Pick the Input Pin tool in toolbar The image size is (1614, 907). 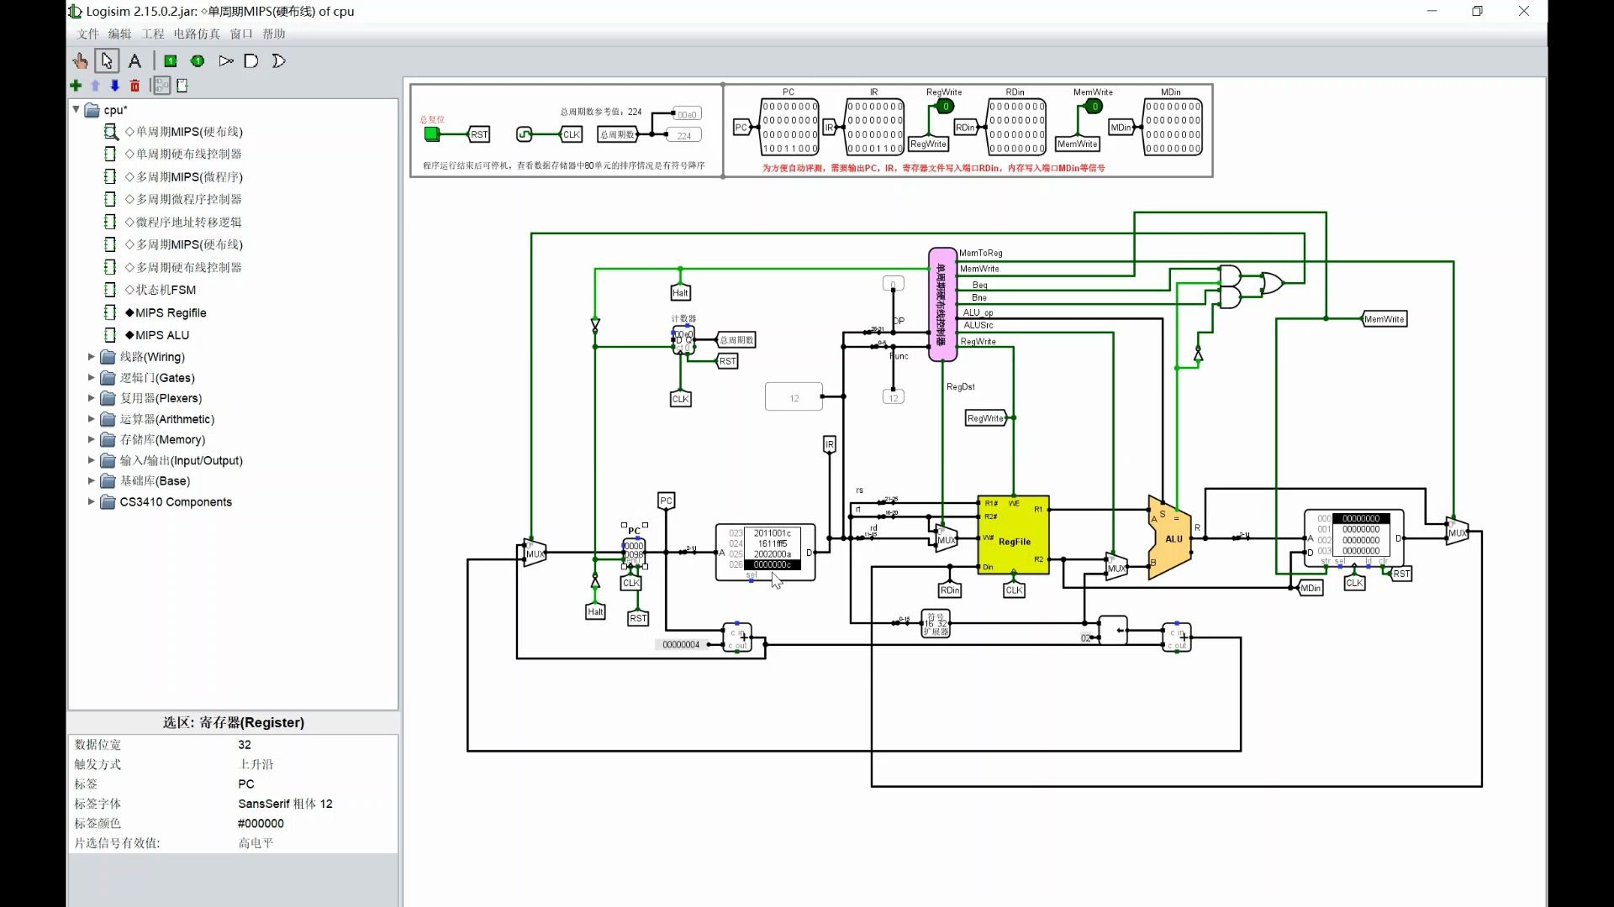click(x=171, y=60)
